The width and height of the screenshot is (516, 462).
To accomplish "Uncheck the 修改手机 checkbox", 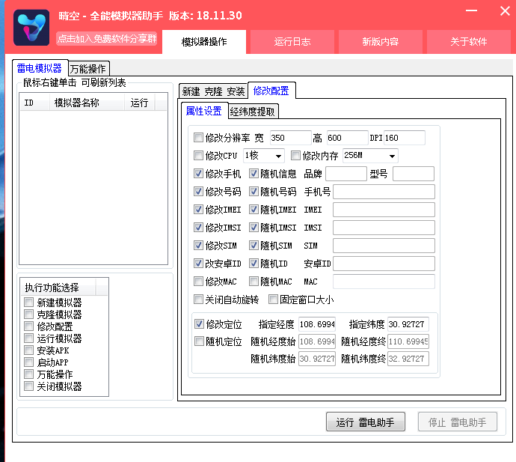I will click(198, 173).
